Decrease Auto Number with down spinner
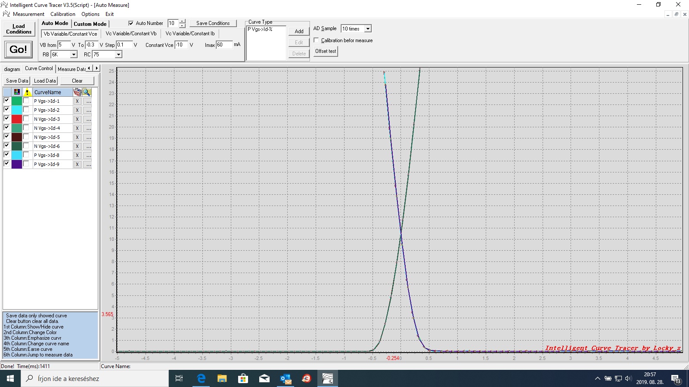Image resolution: width=689 pixels, height=387 pixels. click(x=182, y=25)
